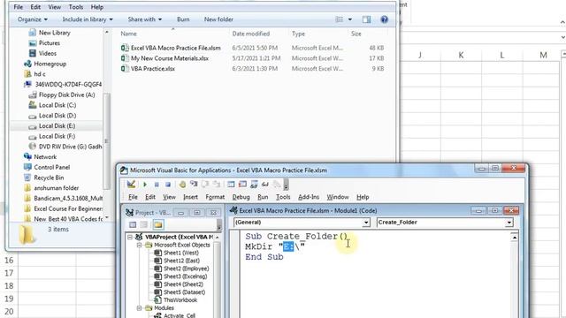The height and width of the screenshot is (318, 566).
Task: Open the VBA editor Insert menu
Action: point(190,197)
